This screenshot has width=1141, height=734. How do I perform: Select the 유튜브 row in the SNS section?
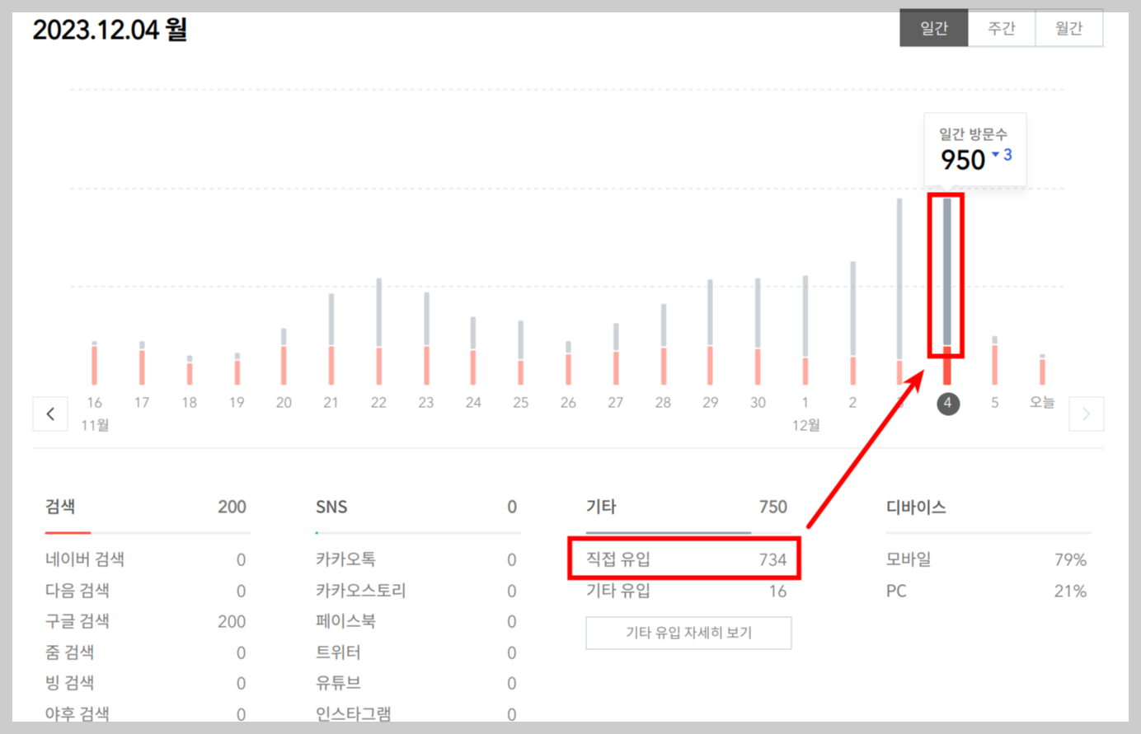(412, 683)
